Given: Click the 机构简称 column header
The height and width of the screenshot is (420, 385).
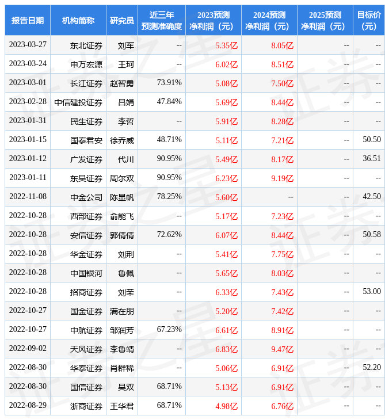Looking at the screenshot, I should click(78, 20).
